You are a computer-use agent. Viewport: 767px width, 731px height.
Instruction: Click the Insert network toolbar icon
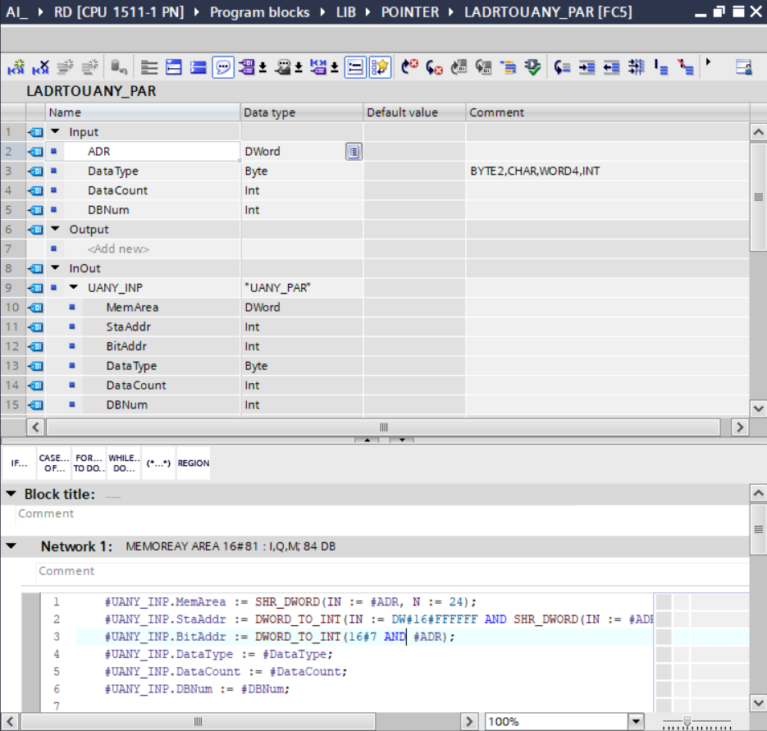coord(16,67)
